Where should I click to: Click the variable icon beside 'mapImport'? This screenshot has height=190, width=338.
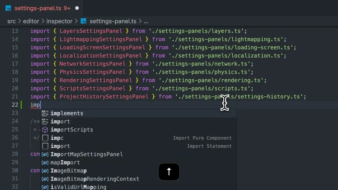pyautogui.click(x=45, y=163)
